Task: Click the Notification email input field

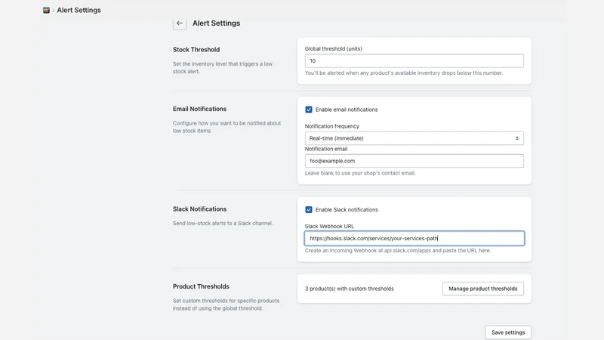Action: pos(414,161)
